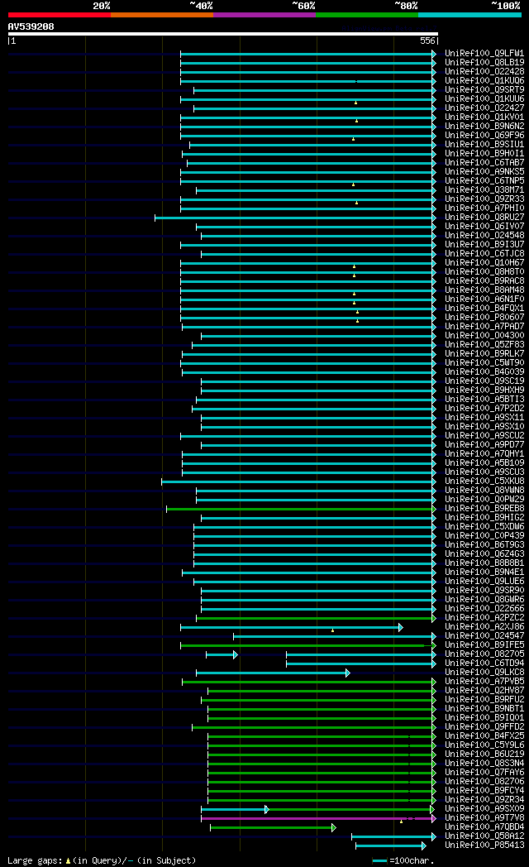Select the UniRef100_Q38M71 label
The height and width of the screenshot is (867, 529).
pyautogui.click(x=484, y=189)
